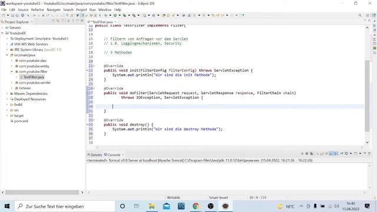The image size is (377, 212).
Task: Close the TestFilter.java editor tab
Action: pos(115,22)
